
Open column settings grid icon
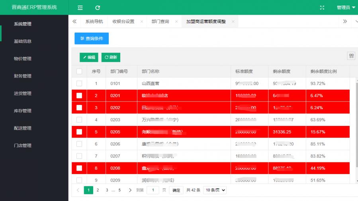pos(352,56)
